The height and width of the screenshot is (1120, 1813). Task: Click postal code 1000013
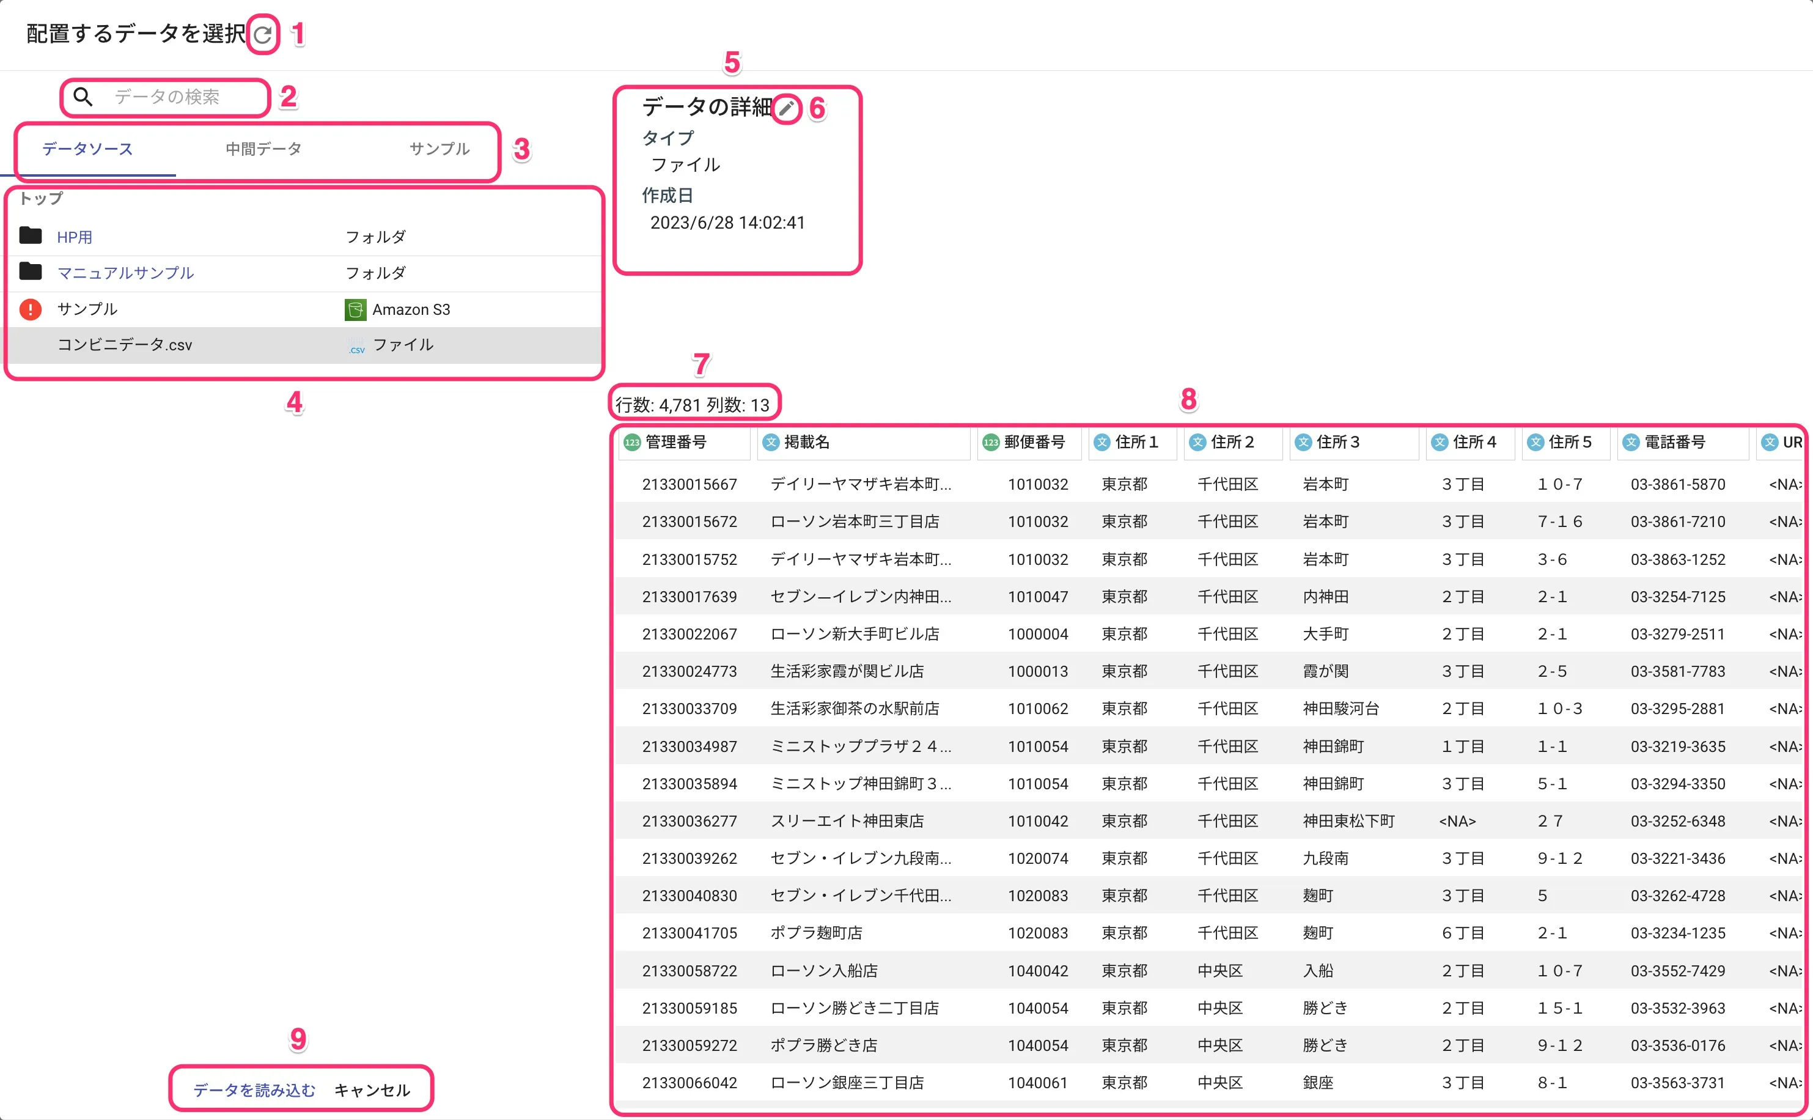click(x=1037, y=672)
